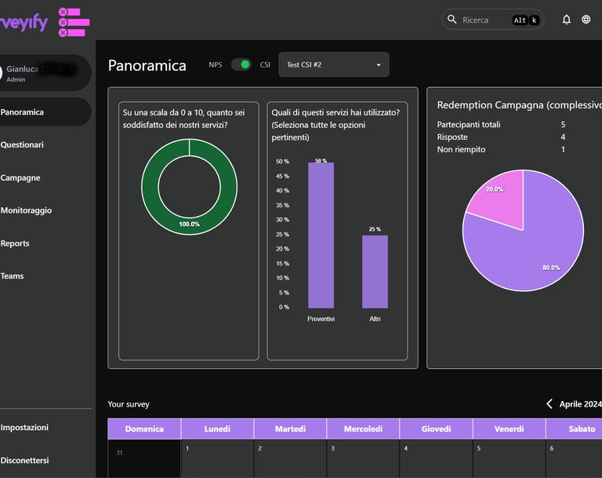Open the language globe icon
The image size is (602, 478).
(586, 20)
